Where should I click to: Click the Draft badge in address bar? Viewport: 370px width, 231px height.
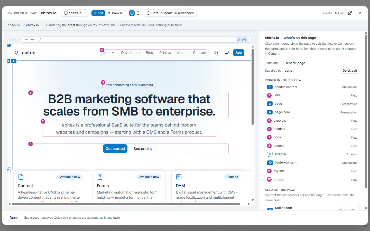click(242, 40)
